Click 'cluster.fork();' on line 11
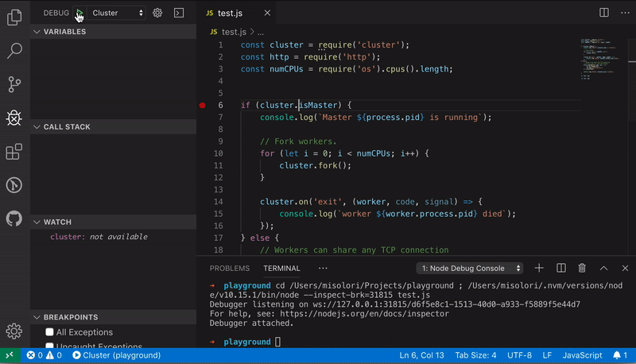 pyautogui.click(x=315, y=165)
